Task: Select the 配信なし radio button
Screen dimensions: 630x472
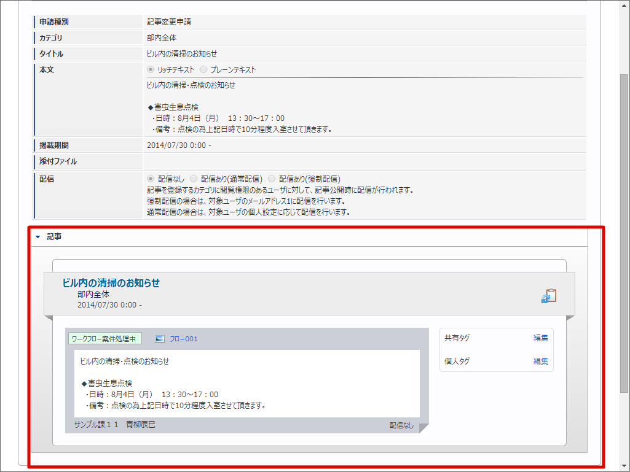Action: [x=151, y=178]
